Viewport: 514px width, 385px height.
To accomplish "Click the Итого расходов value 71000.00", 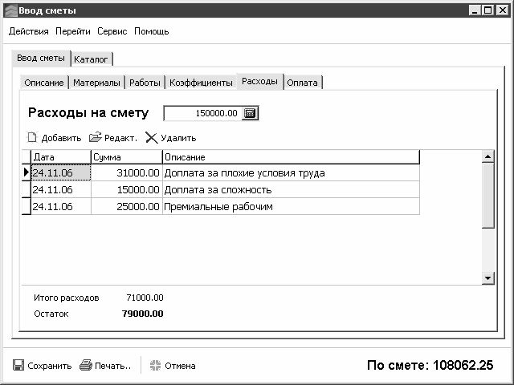I will 145,298.
